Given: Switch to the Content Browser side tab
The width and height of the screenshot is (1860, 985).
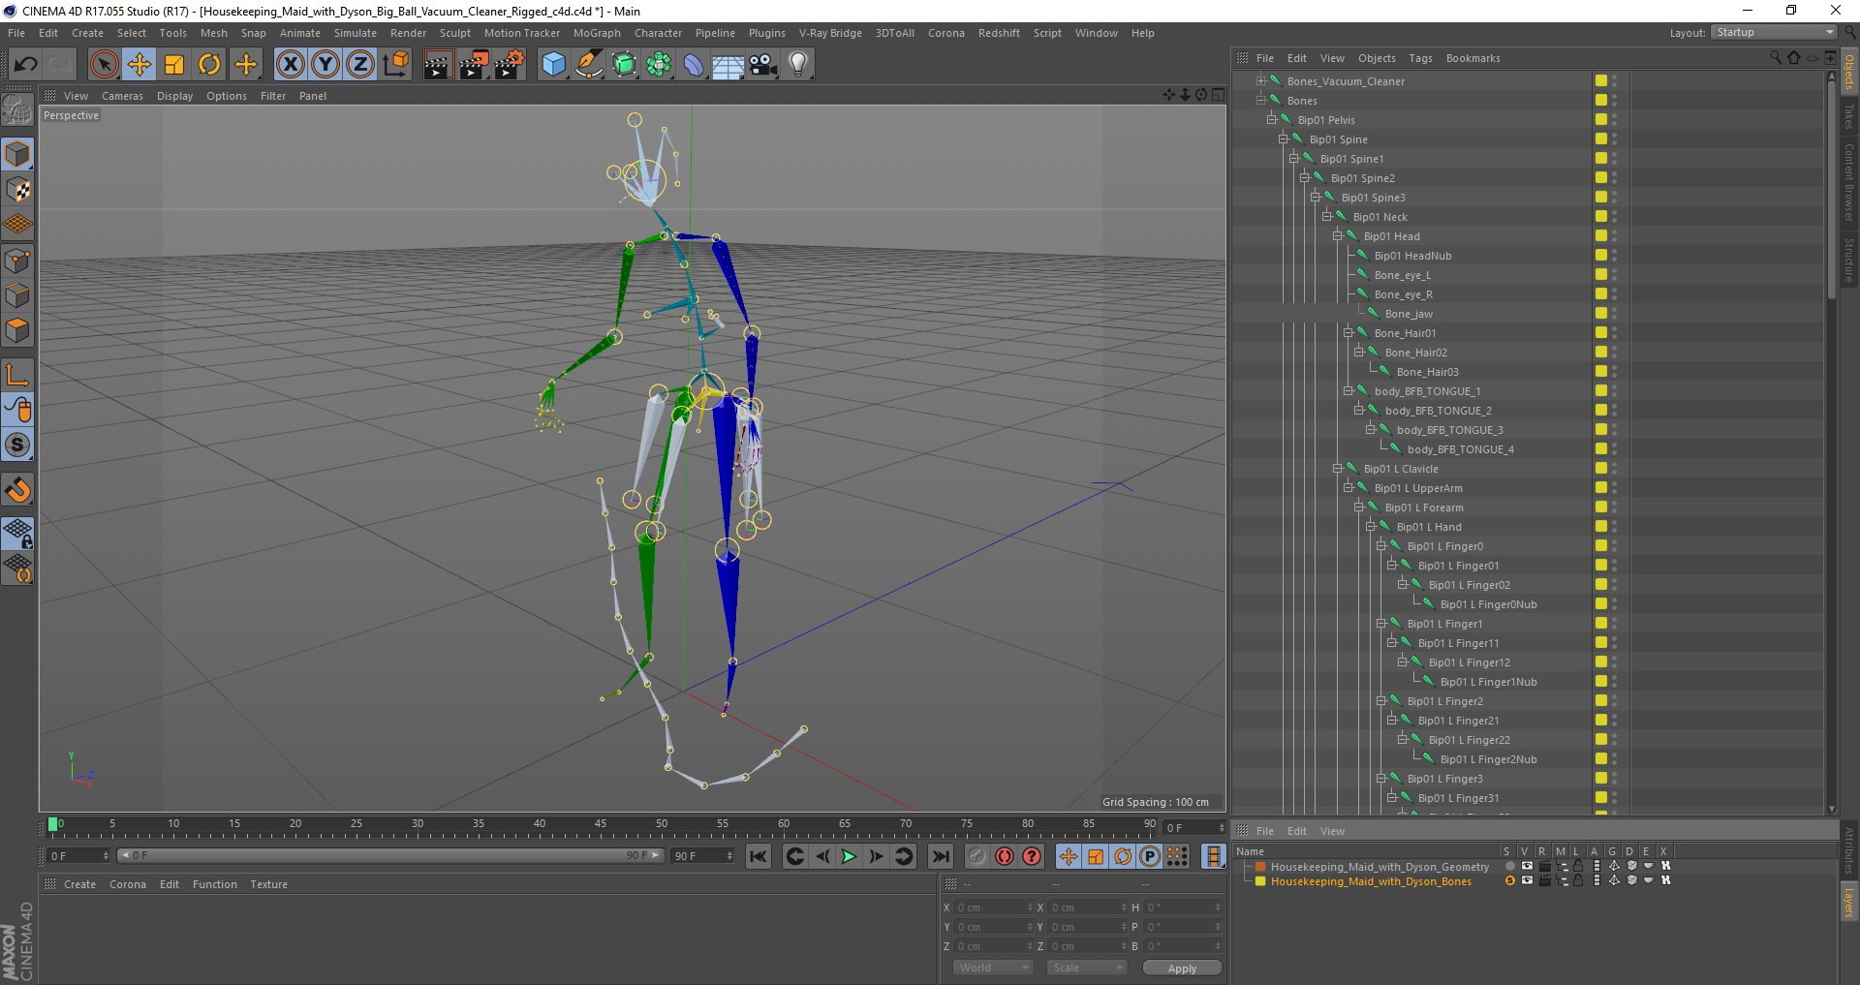Looking at the screenshot, I should pos(1849,182).
